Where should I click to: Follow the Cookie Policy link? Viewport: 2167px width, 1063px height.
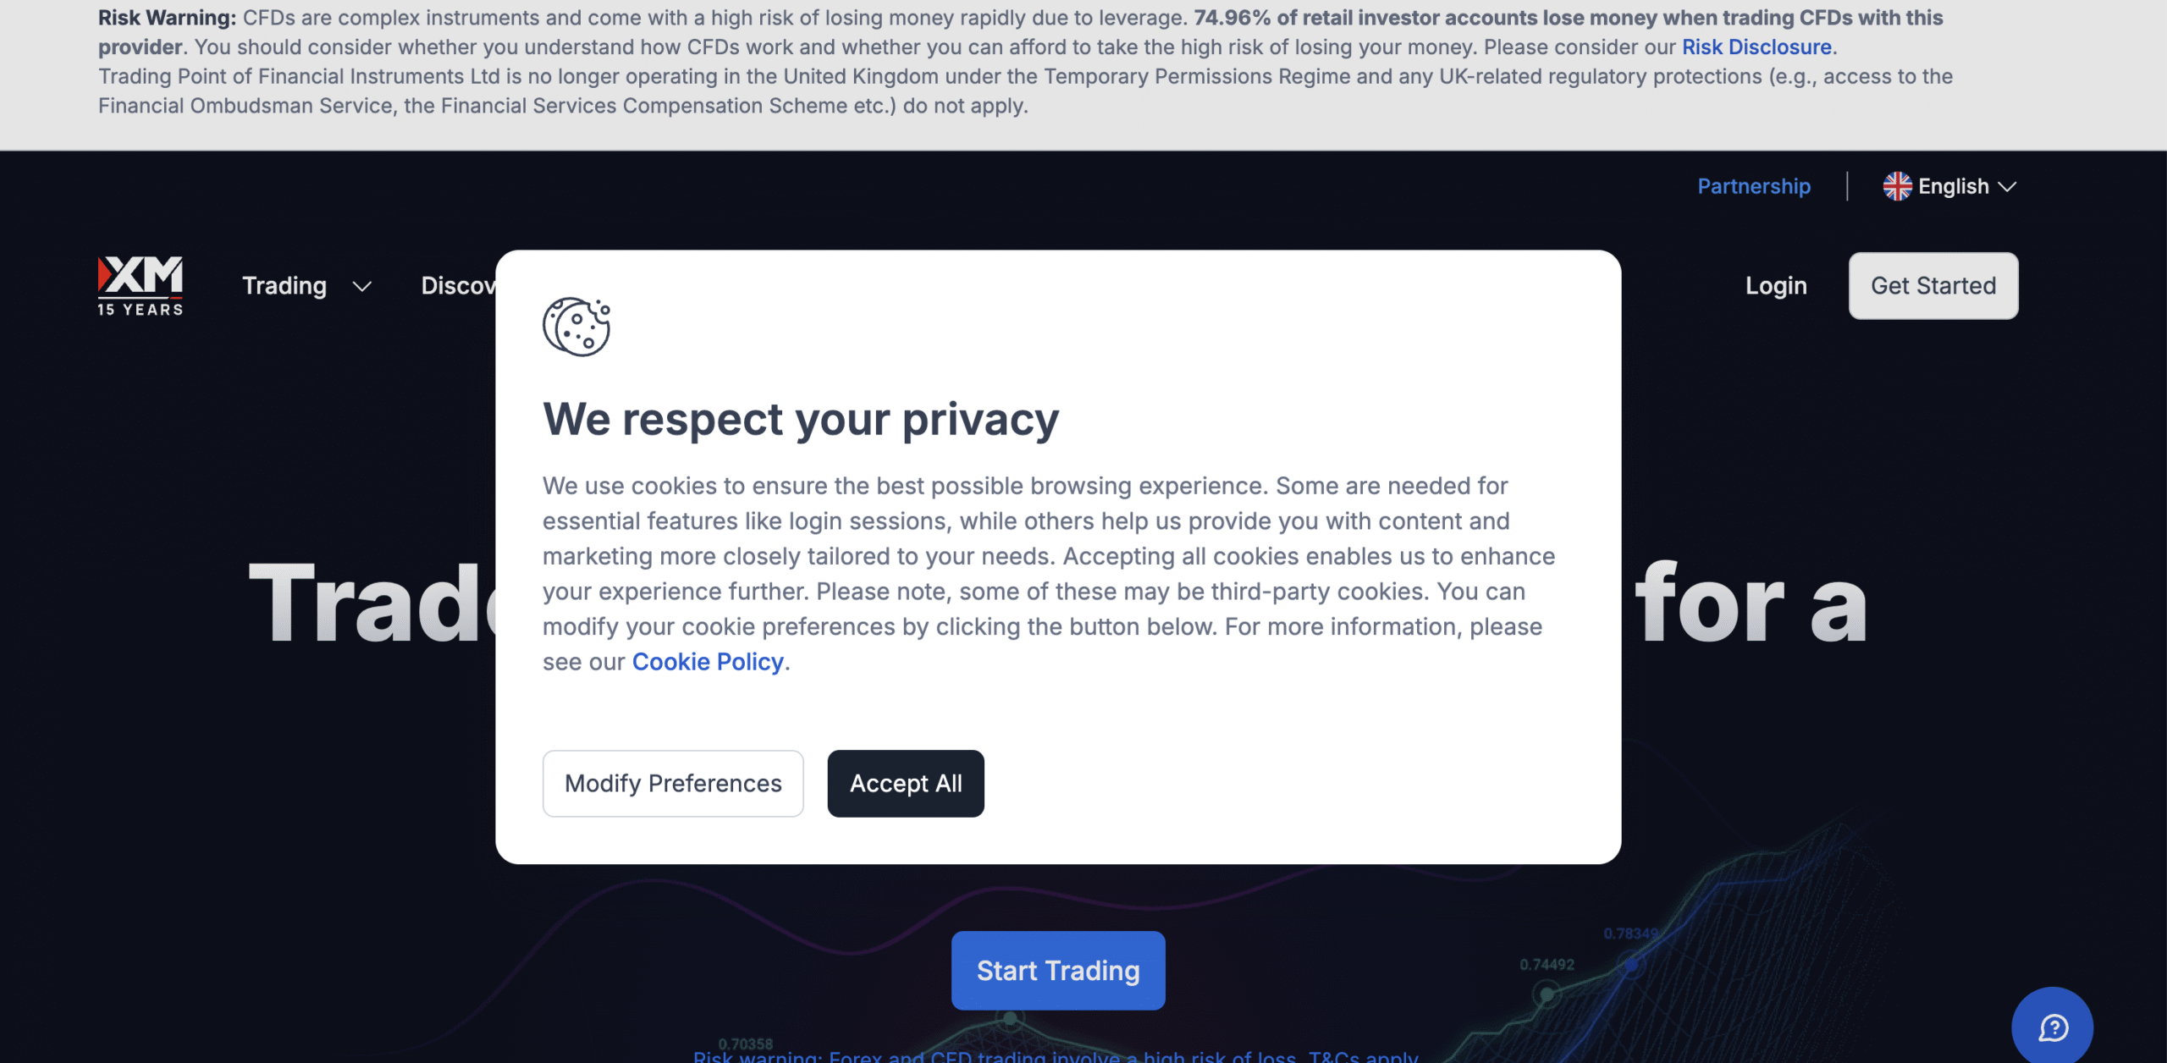[708, 662]
